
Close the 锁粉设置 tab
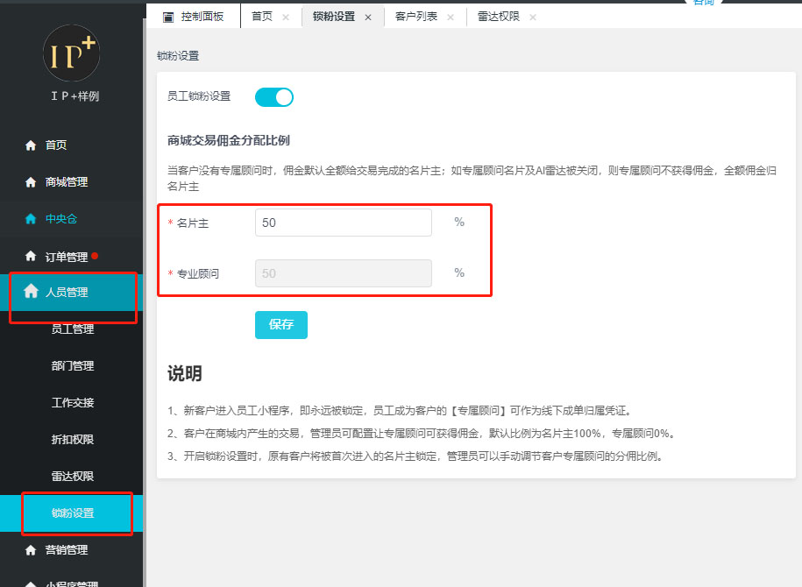368,18
